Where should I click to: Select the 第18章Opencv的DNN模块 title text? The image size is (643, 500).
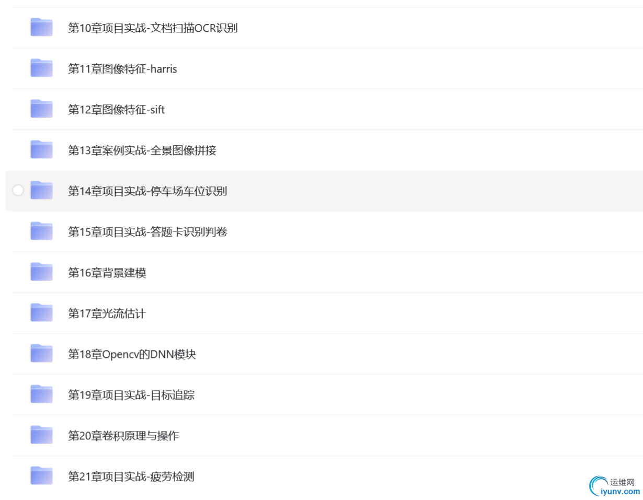tap(132, 354)
